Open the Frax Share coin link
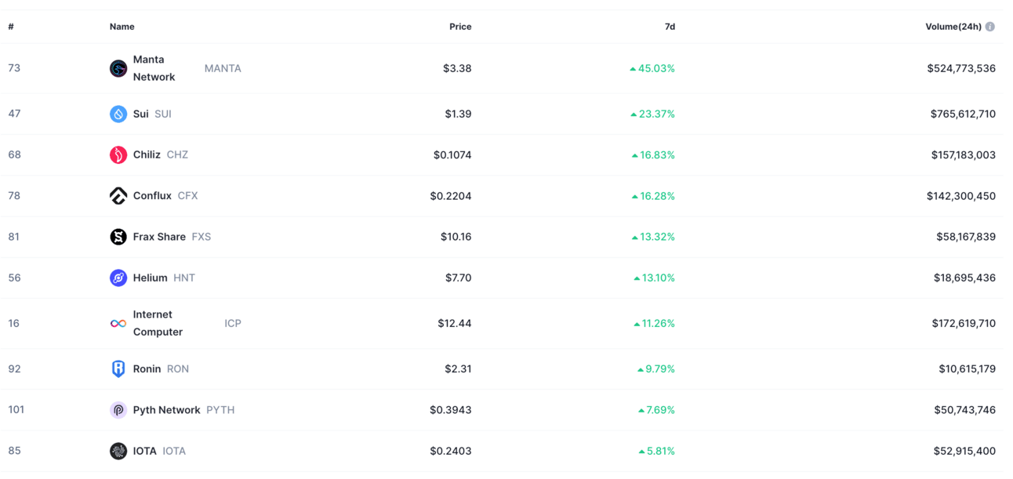1013x479 pixels. pos(161,237)
